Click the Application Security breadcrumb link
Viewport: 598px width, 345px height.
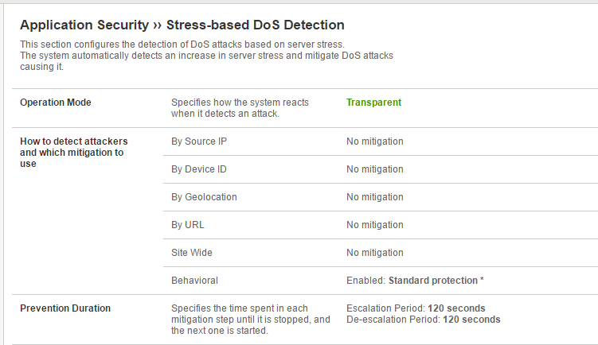pyautogui.click(x=84, y=25)
